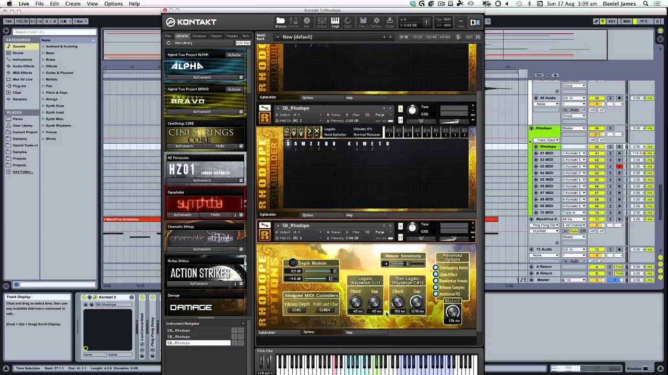Viewport: 668px width, 375px height.
Task: Unfold the Master track in Live
Action: [x=531, y=280]
